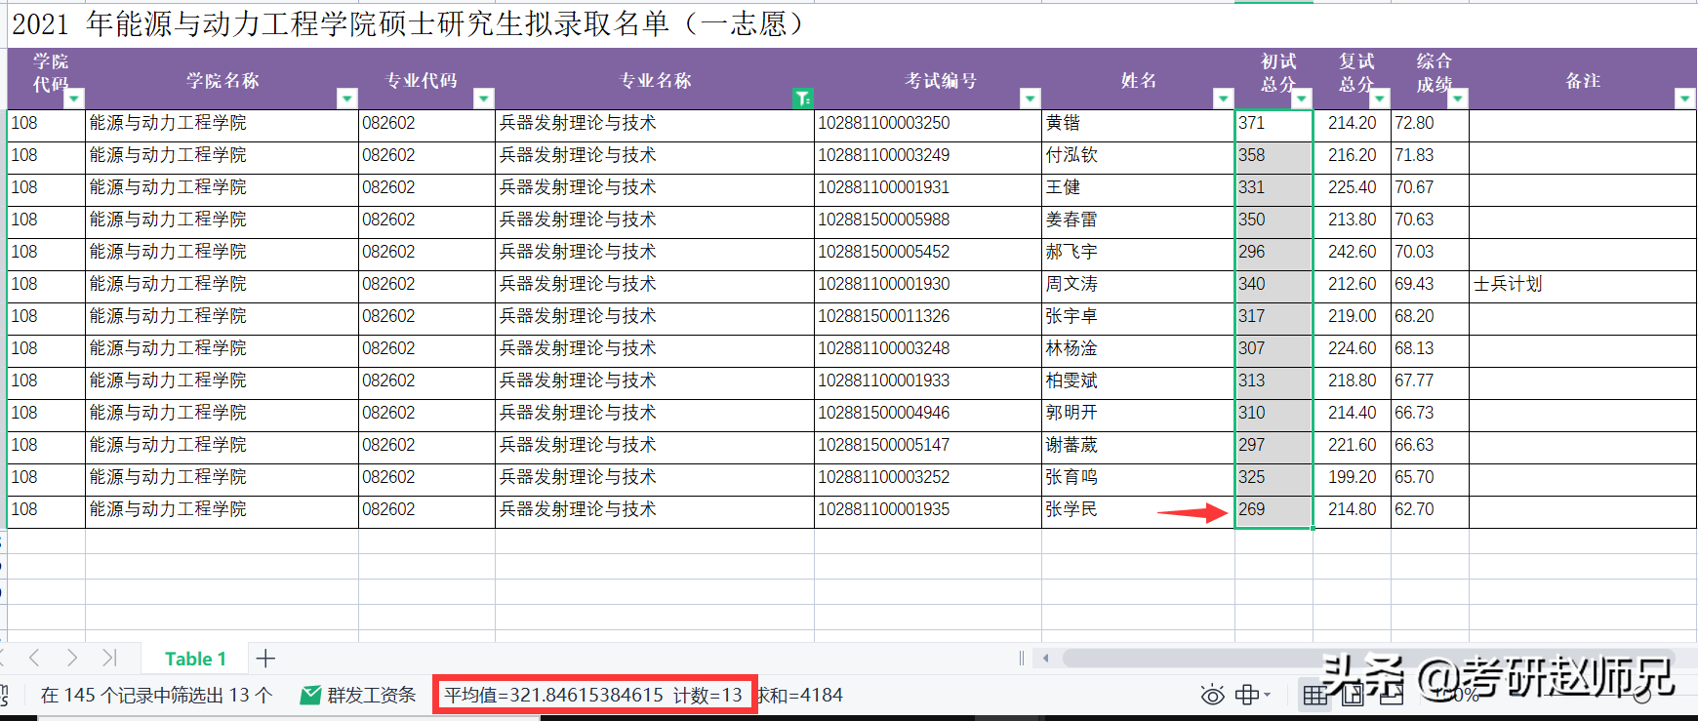1698x721 pixels.
Task: Switch to normal grid view icon
Action: (x=1315, y=695)
